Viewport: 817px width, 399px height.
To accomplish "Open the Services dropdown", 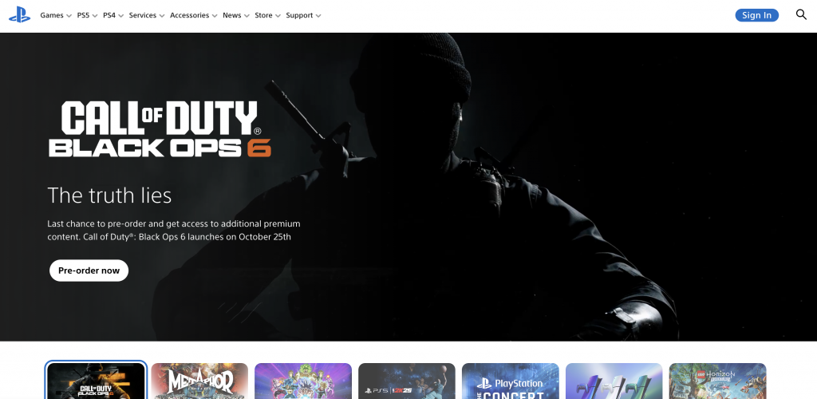I will 147,16.
